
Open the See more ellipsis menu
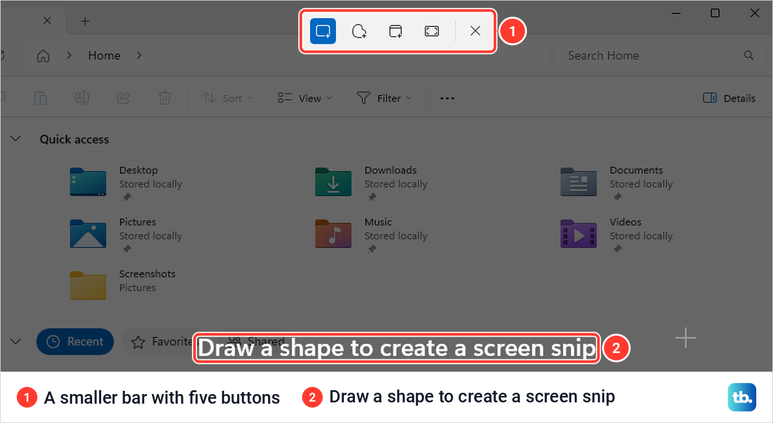(447, 98)
